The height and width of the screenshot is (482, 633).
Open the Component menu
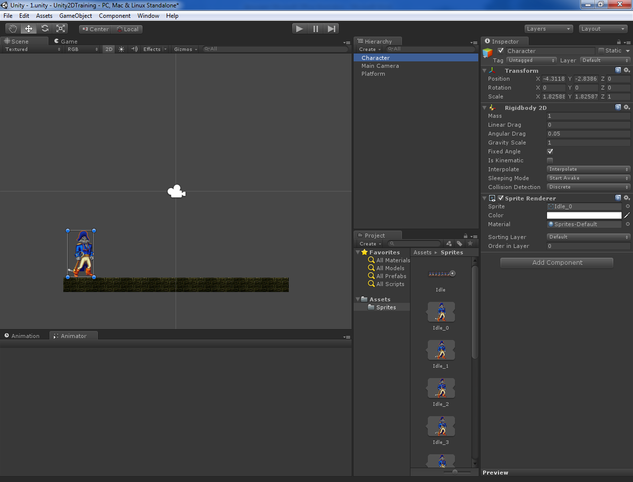[115, 16]
